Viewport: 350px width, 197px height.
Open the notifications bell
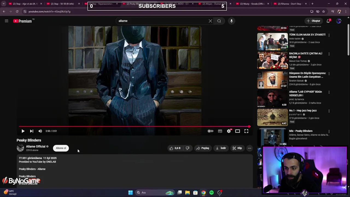tap(328, 21)
